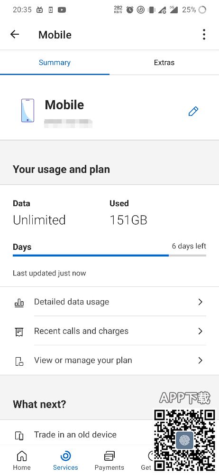Select Services in the bottom navigation
Image resolution: width=219 pixels, height=475 pixels.
[x=65, y=460]
